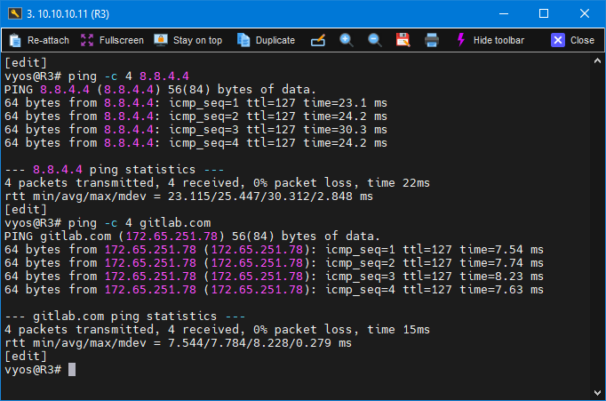
Task: Maximize the R3 terminal window
Action: pos(544,13)
